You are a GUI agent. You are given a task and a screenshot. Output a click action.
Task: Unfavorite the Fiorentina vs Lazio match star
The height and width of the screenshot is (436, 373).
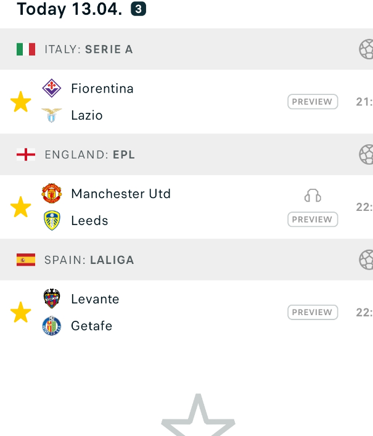[20, 102]
